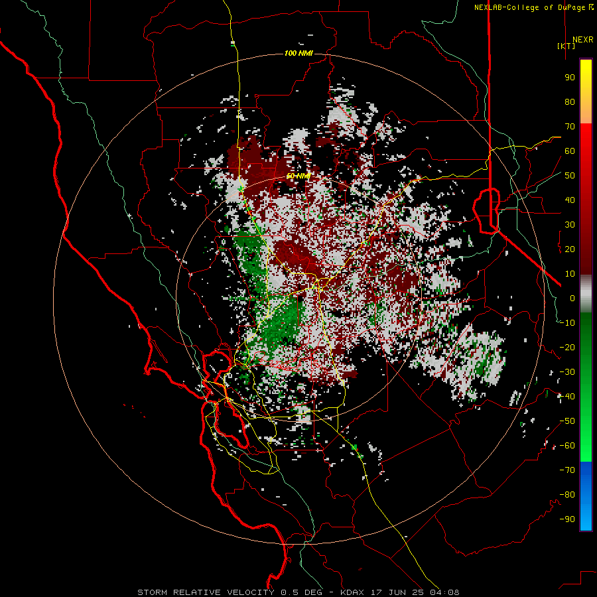Click the -20 knot scale label
Viewport: 597px width, 597px height.
click(x=567, y=347)
